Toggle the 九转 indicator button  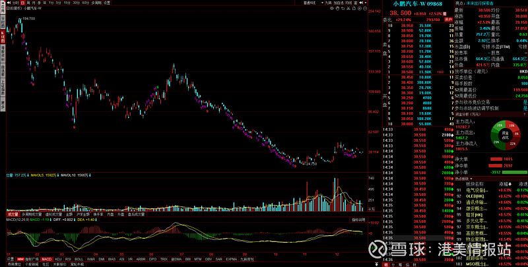[328, 3]
